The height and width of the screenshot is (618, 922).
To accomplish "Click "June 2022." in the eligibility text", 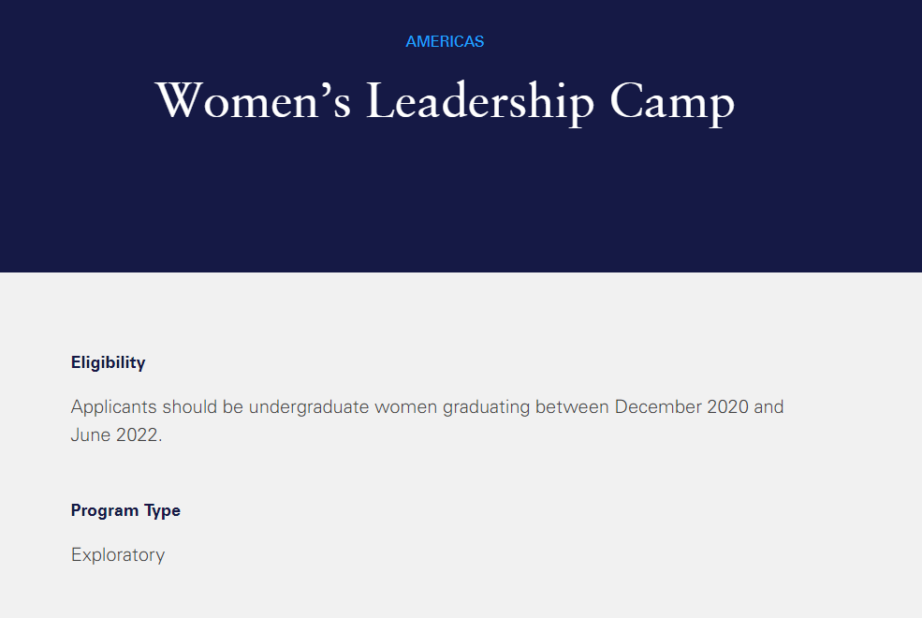I will pos(116,435).
